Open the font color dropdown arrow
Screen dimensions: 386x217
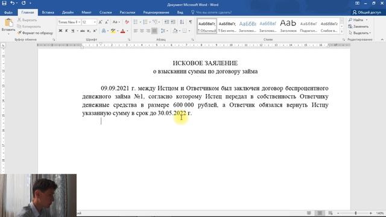point(127,31)
